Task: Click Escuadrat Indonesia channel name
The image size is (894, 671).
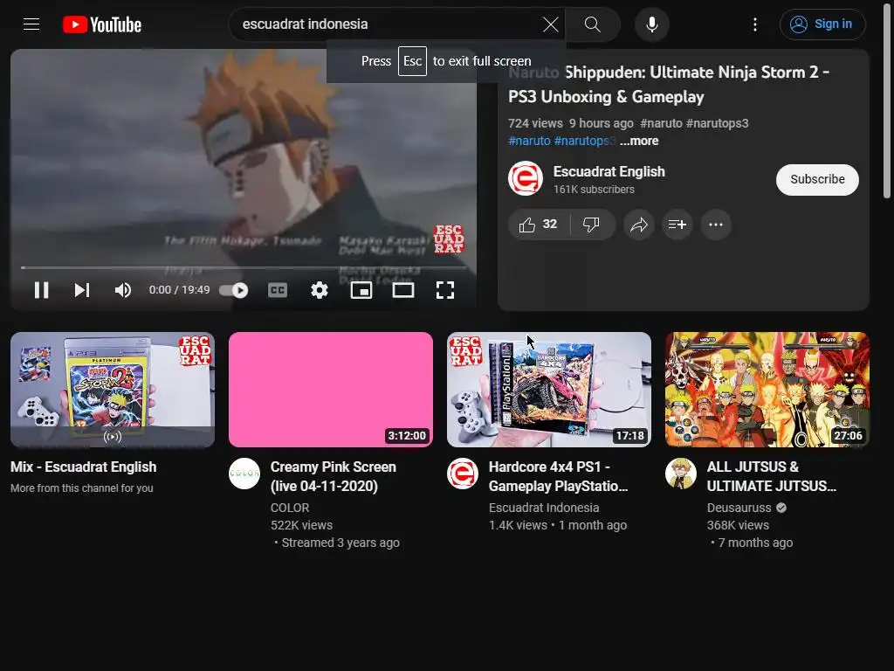Action: click(x=544, y=508)
